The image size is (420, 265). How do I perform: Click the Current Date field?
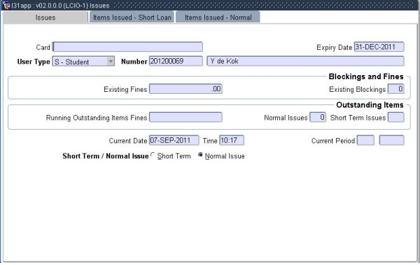(174, 140)
